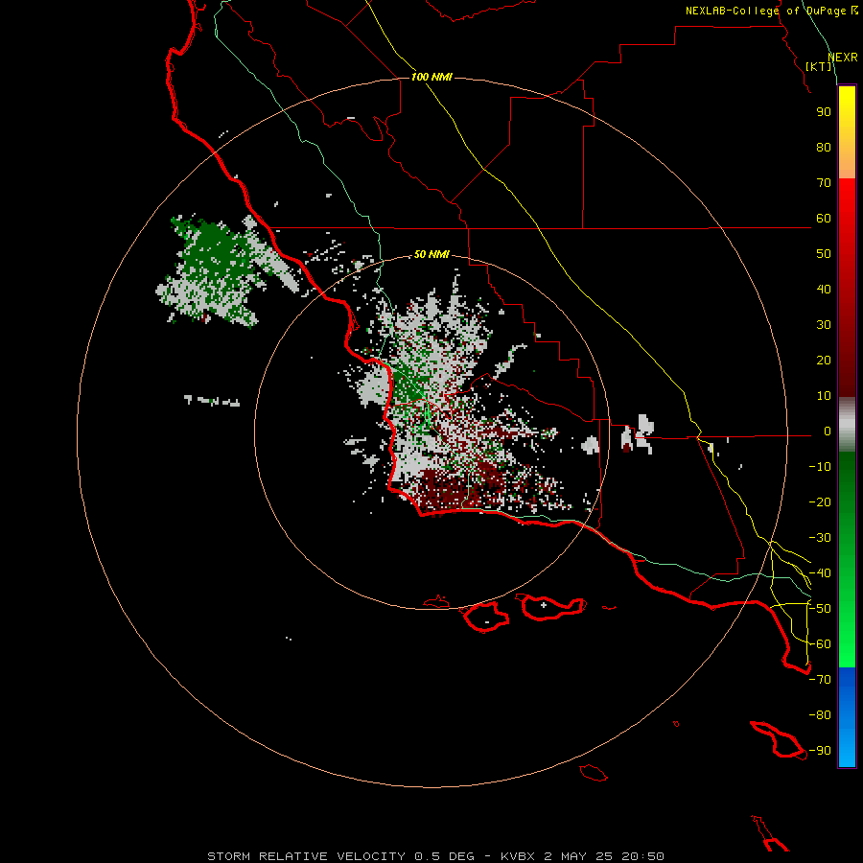
Task: Click the 80 value on velocity scale
Action: pyautogui.click(x=824, y=147)
